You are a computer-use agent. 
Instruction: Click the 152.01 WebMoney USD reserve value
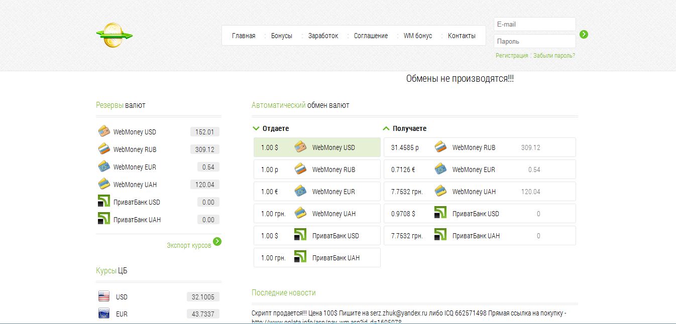[205, 132]
